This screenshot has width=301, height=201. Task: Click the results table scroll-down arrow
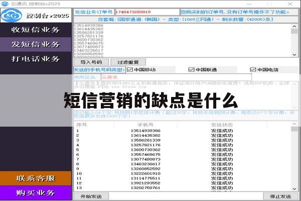[x=294, y=189]
